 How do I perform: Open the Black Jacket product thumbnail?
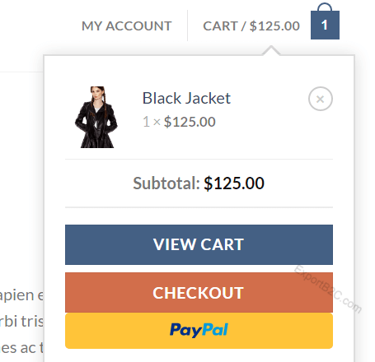click(96, 117)
